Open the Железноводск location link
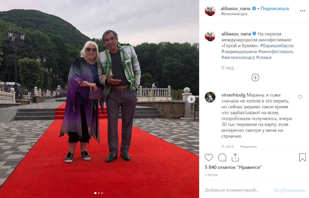This screenshot has width=309, height=198. (234, 14)
